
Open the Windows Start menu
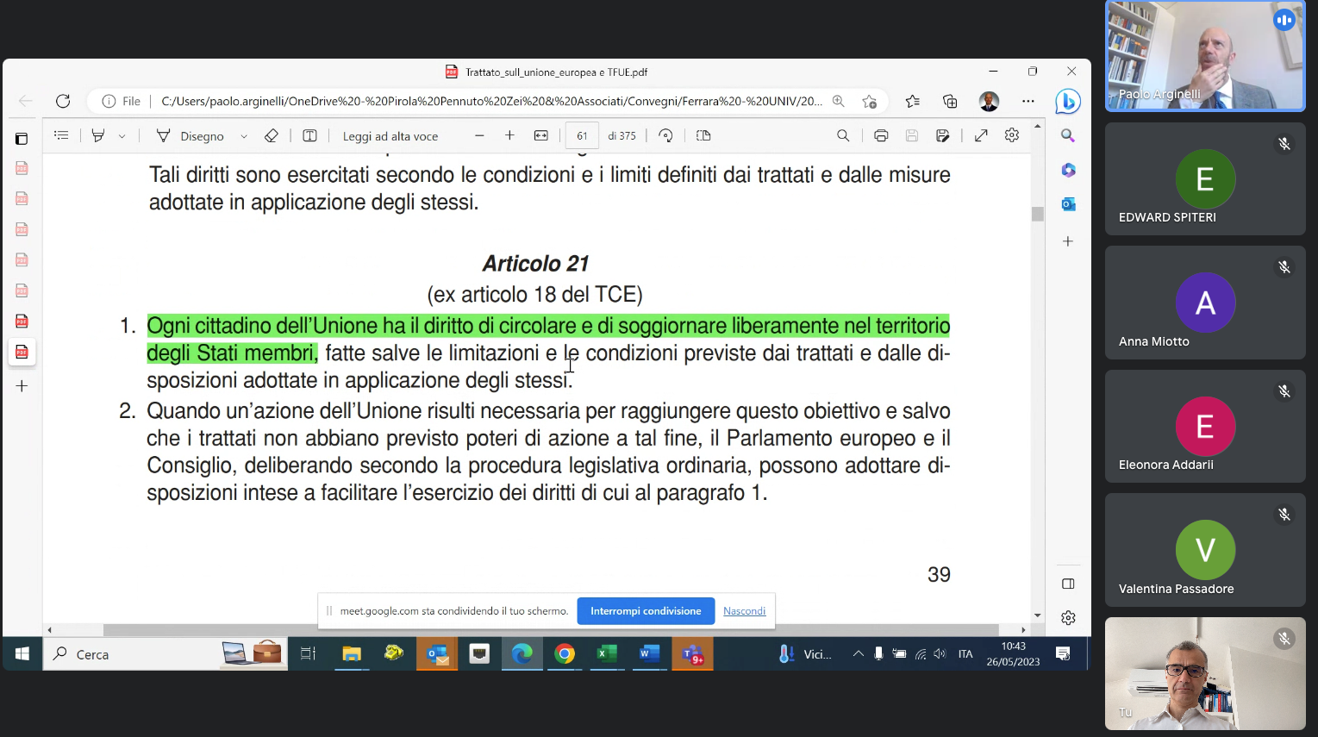pyautogui.click(x=22, y=654)
